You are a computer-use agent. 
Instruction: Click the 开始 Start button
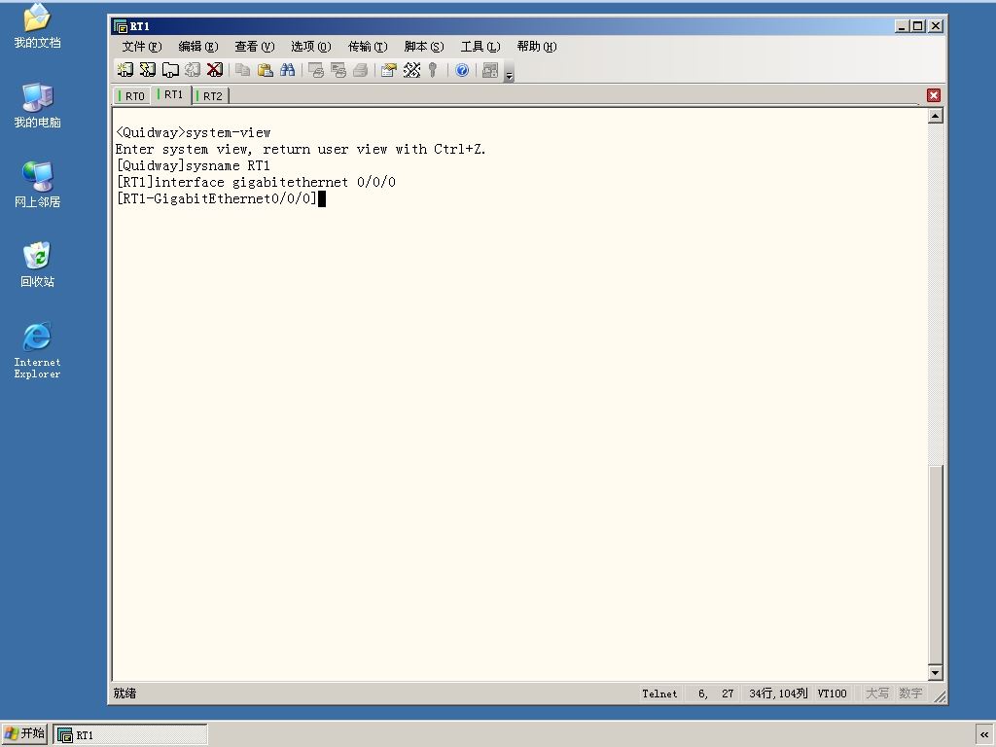coord(24,733)
